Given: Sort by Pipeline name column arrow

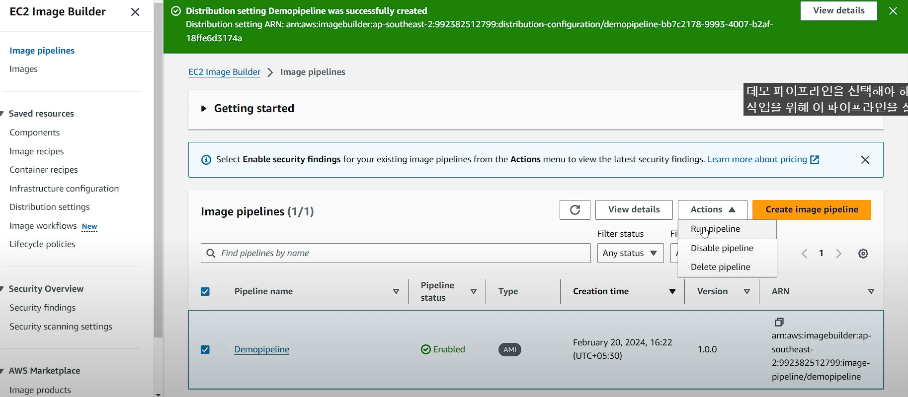Looking at the screenshot, I should pos(396,291).
